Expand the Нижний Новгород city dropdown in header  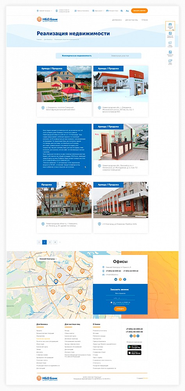pyautogui.click(x=44, y=11)
